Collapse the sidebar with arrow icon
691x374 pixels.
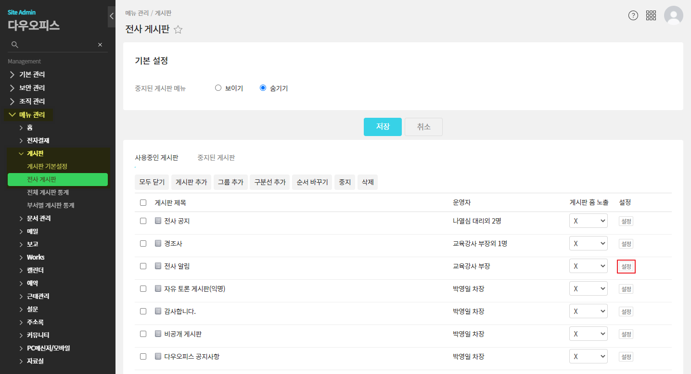click(112, 16)
